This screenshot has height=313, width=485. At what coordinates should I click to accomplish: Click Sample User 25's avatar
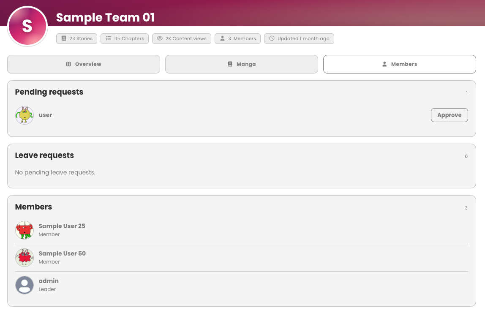[25, 230]
